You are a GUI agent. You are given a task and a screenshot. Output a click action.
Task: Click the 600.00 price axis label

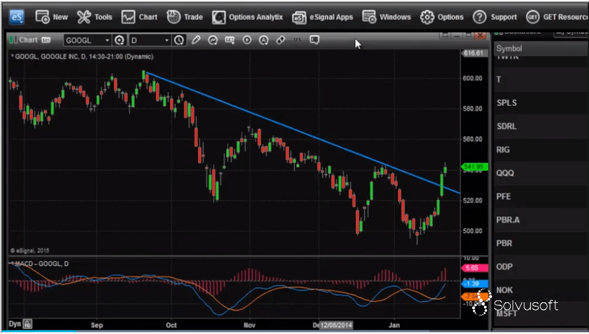[472, 78]
